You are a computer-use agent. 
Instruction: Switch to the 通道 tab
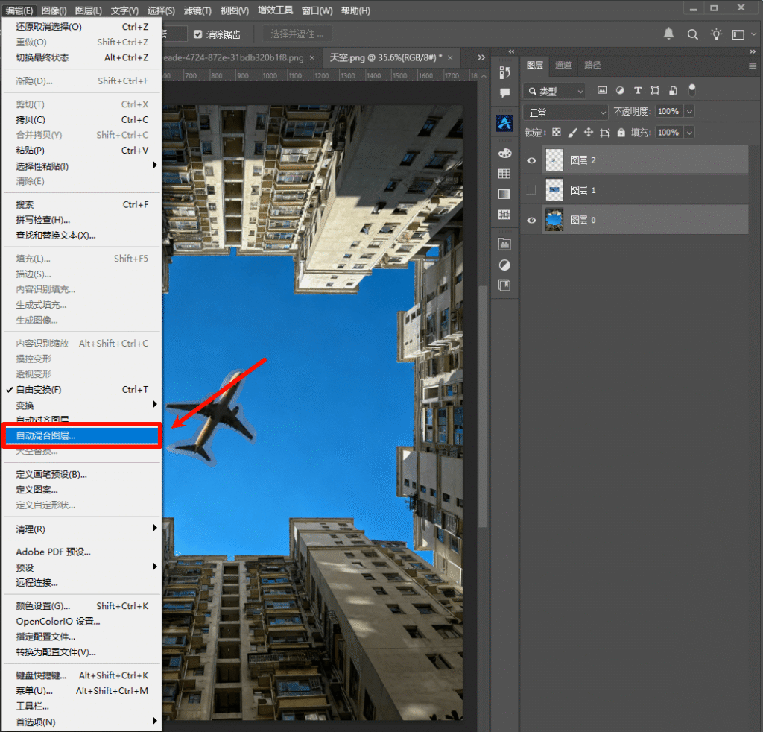(563, 66)
